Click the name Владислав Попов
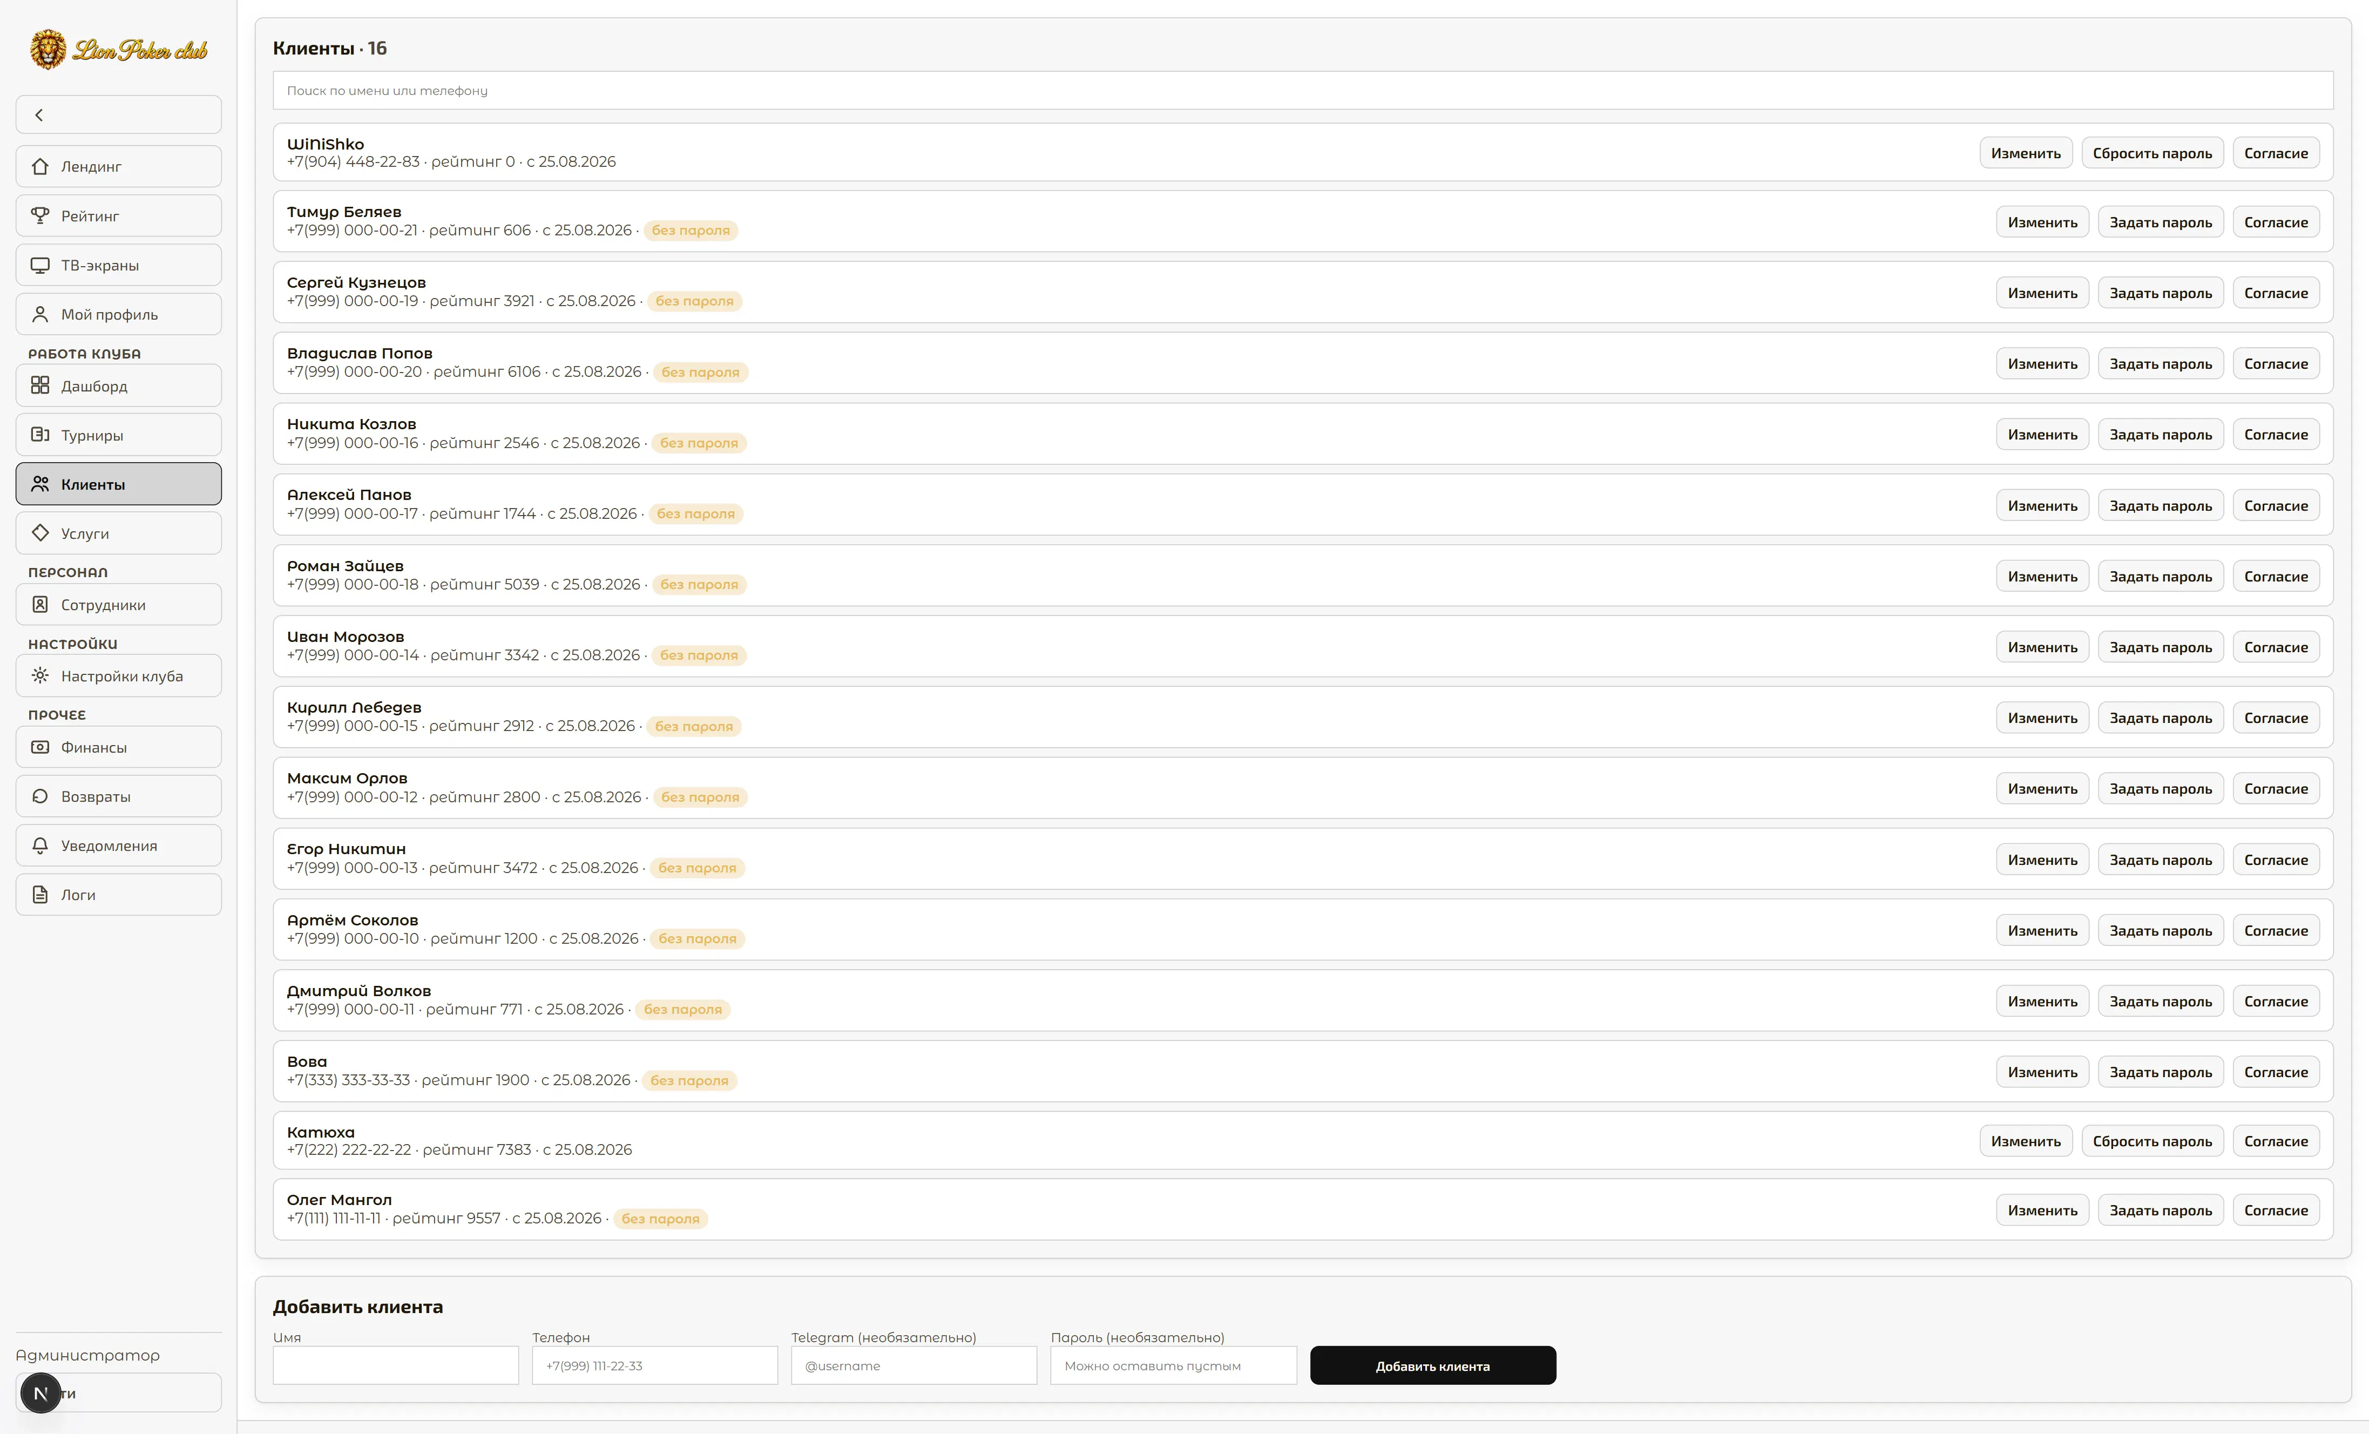 click(360, 353)
